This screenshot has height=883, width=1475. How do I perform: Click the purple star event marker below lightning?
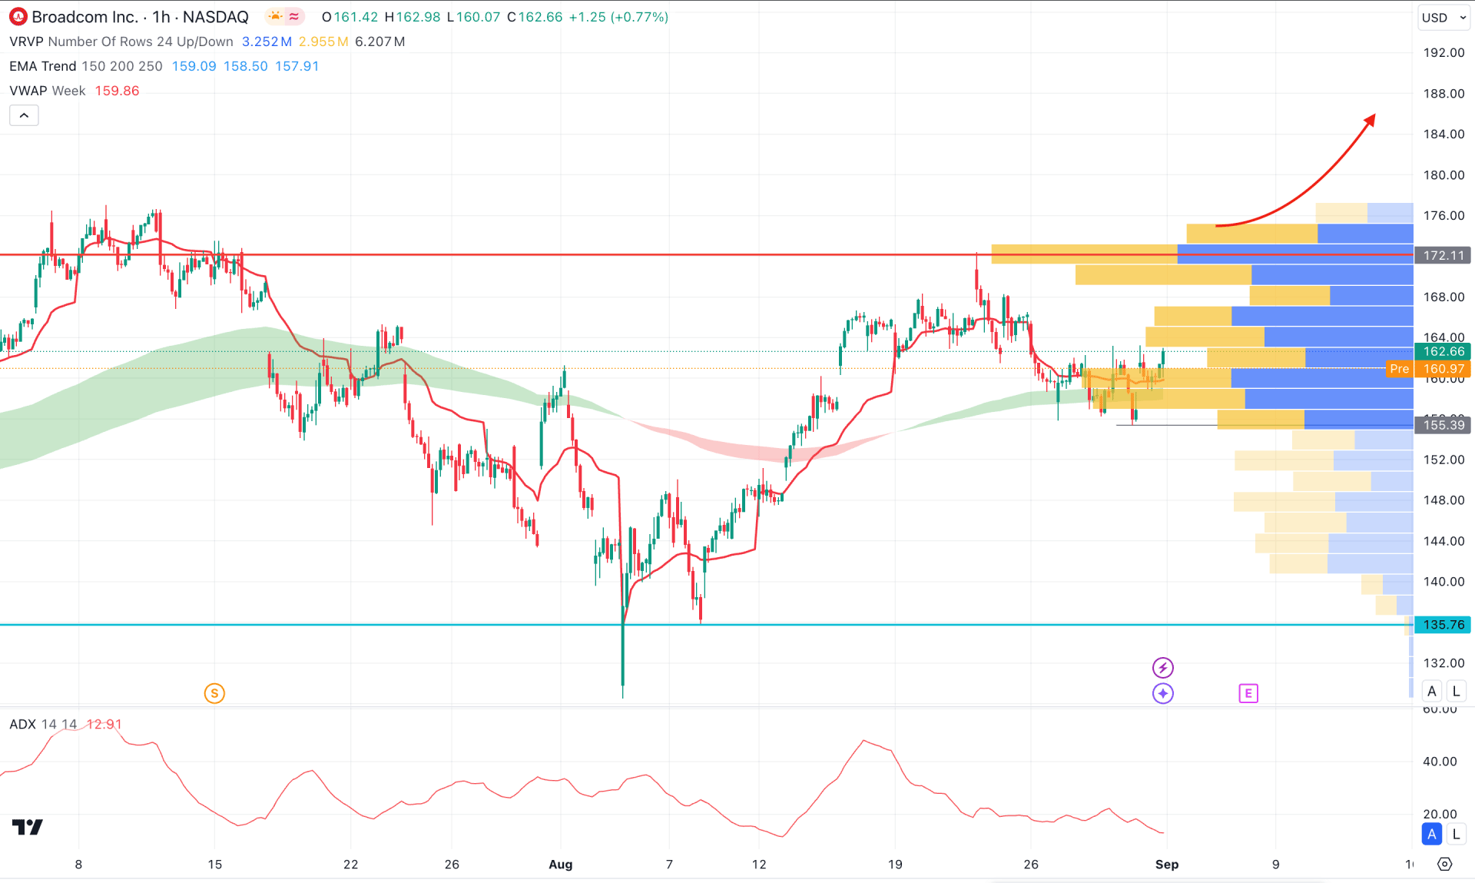pos(1163,693)
